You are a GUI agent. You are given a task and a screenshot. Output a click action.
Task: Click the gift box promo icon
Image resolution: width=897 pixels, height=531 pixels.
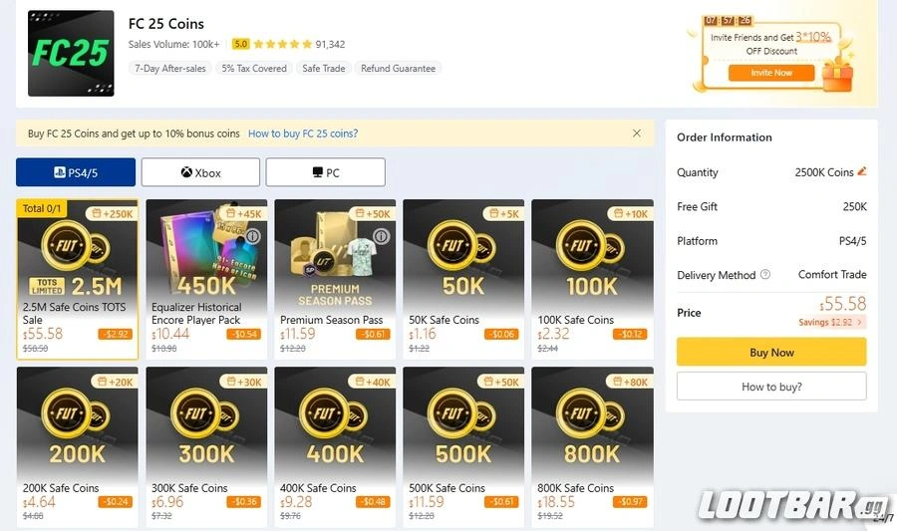pos(837,73)
